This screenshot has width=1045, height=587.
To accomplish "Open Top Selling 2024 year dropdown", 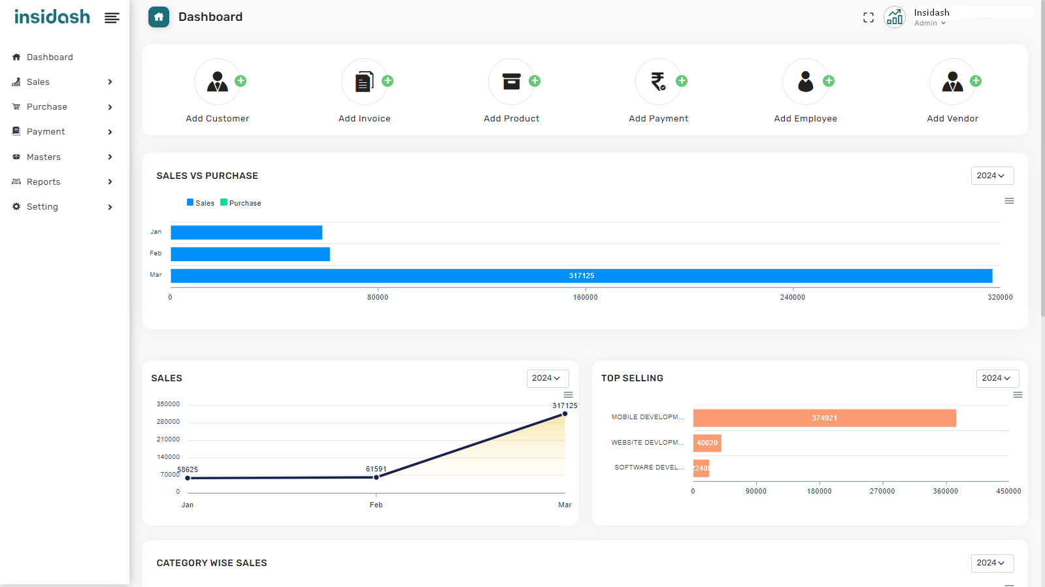I will [997, 378].
